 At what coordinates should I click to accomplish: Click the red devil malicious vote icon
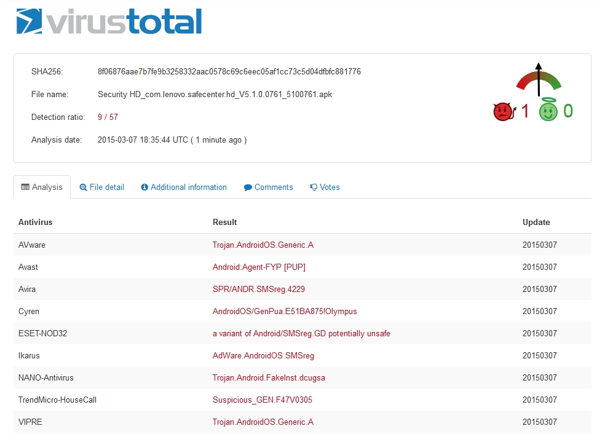[x=504, y=112]
